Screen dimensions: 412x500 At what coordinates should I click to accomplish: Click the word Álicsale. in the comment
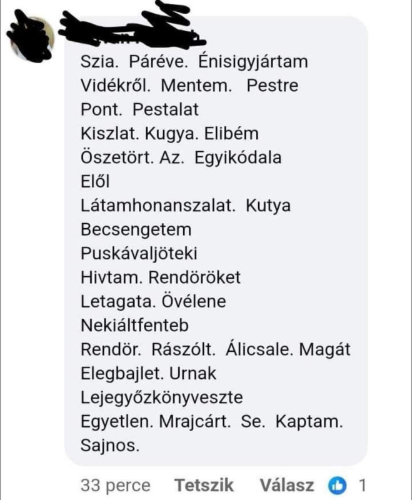(x=259, y=349)
